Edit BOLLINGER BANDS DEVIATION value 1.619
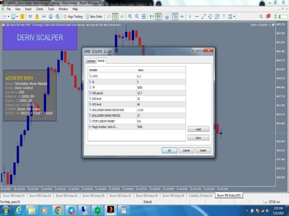The width and height of the screenshot is (289, 216). click(x=161, y=110)
